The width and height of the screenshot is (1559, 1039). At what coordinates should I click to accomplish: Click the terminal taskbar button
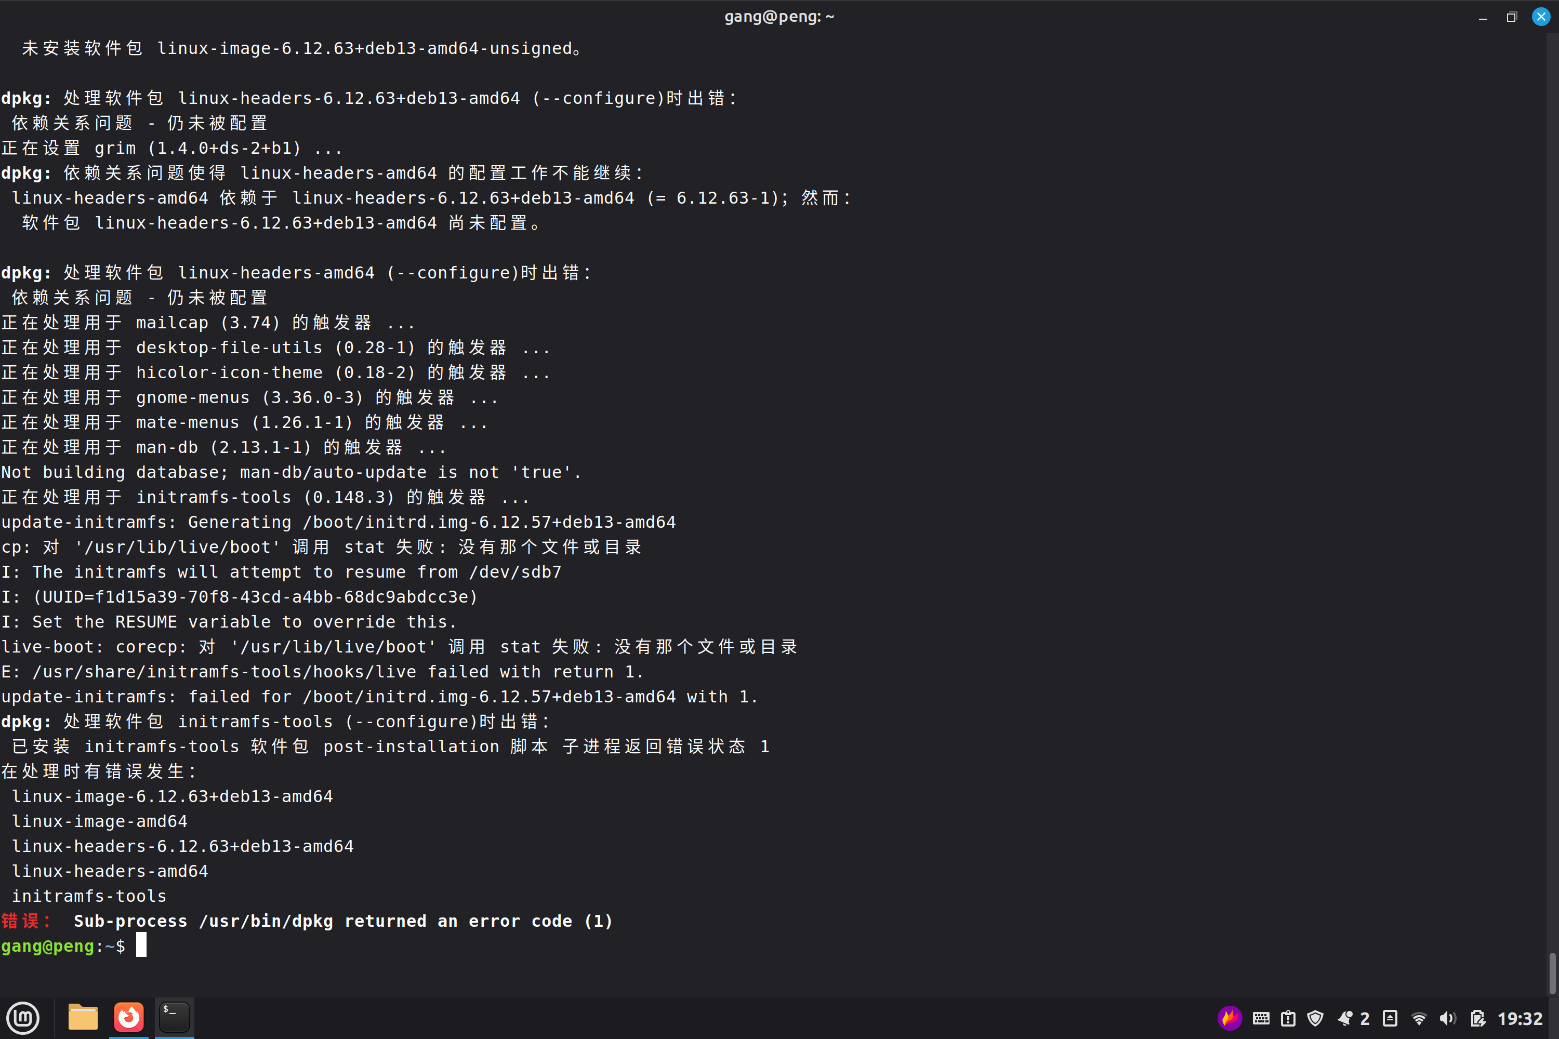(x=174, y=1018)
